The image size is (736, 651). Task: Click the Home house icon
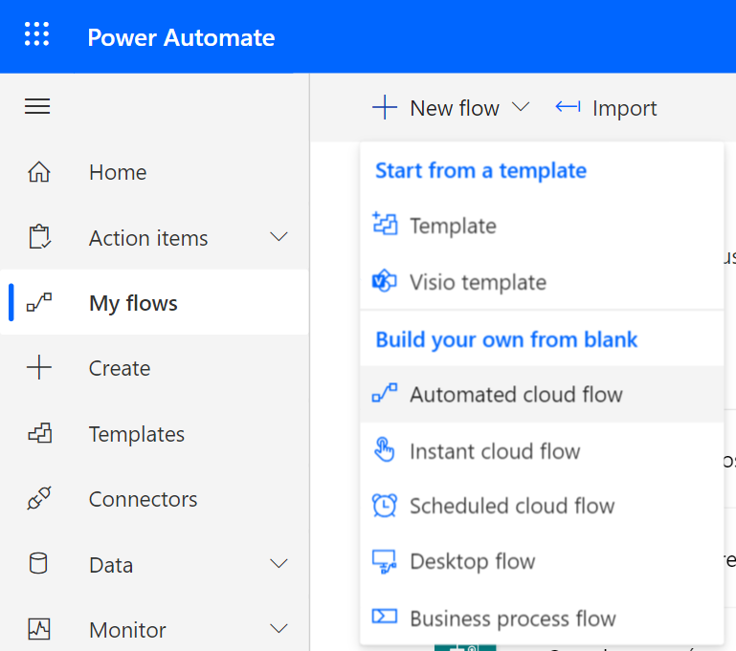click(38, 172)
